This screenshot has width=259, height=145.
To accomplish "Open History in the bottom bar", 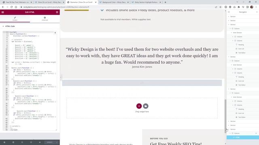I will [22, 142].
